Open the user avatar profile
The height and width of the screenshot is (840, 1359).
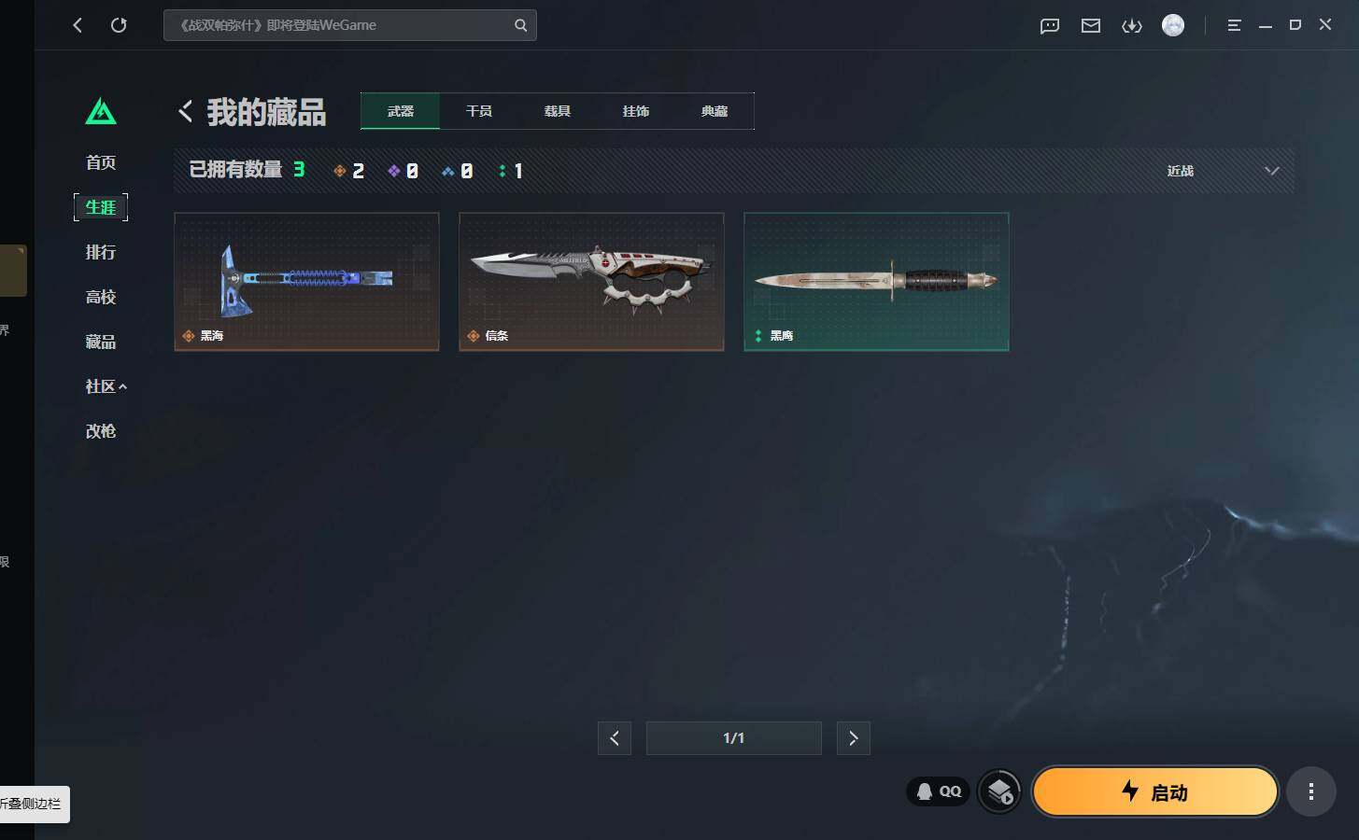tap(1173, 25)
